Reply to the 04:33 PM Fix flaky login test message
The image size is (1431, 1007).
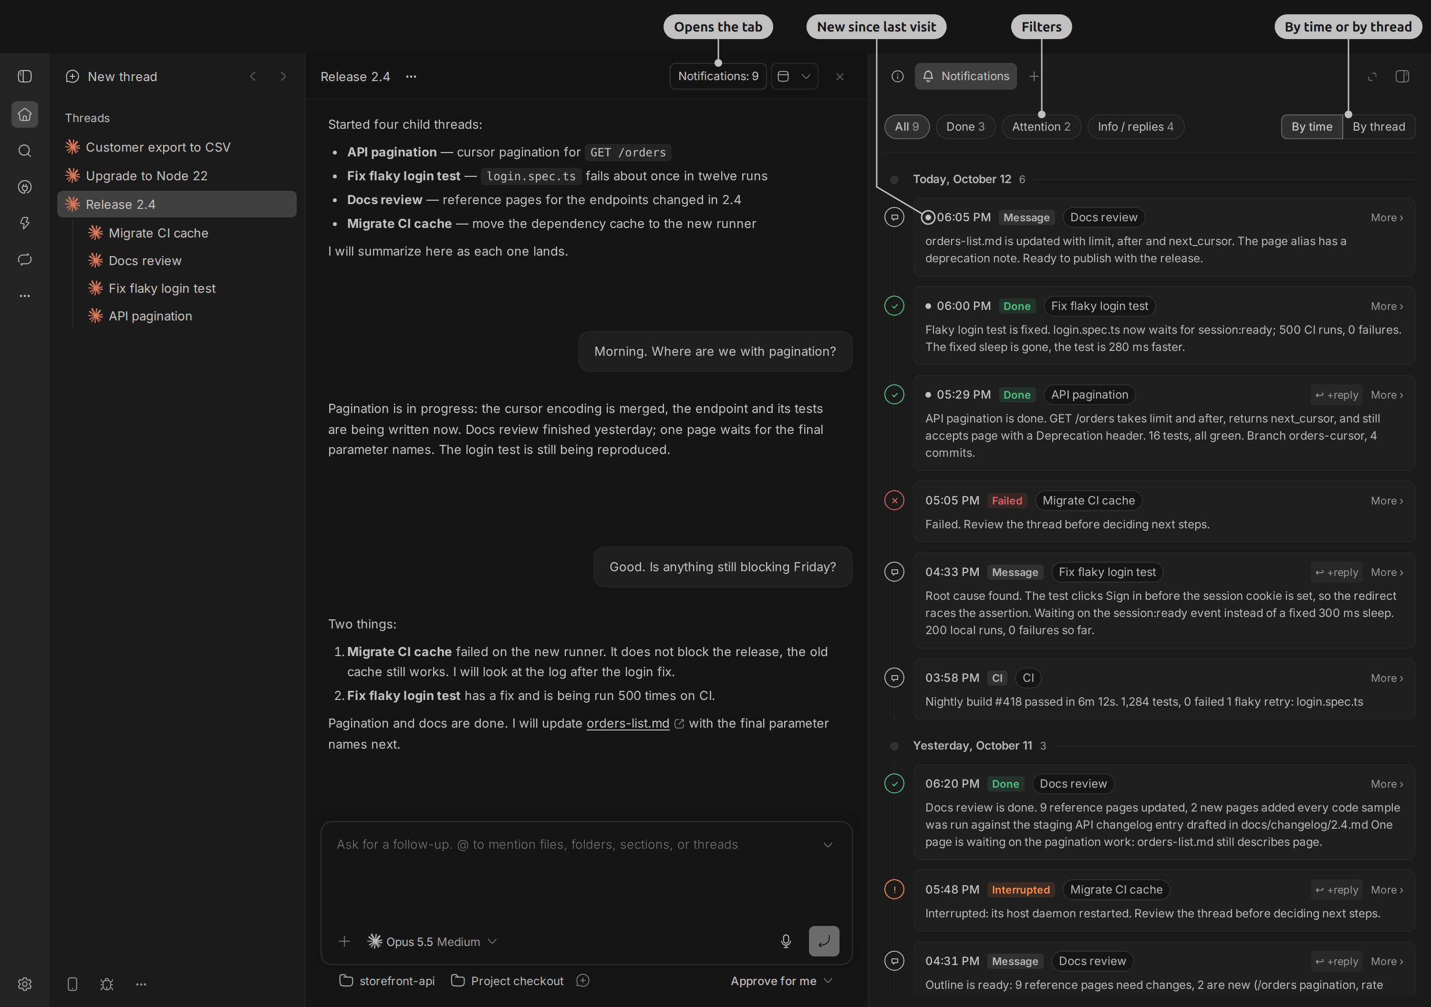click(1336, 572)
